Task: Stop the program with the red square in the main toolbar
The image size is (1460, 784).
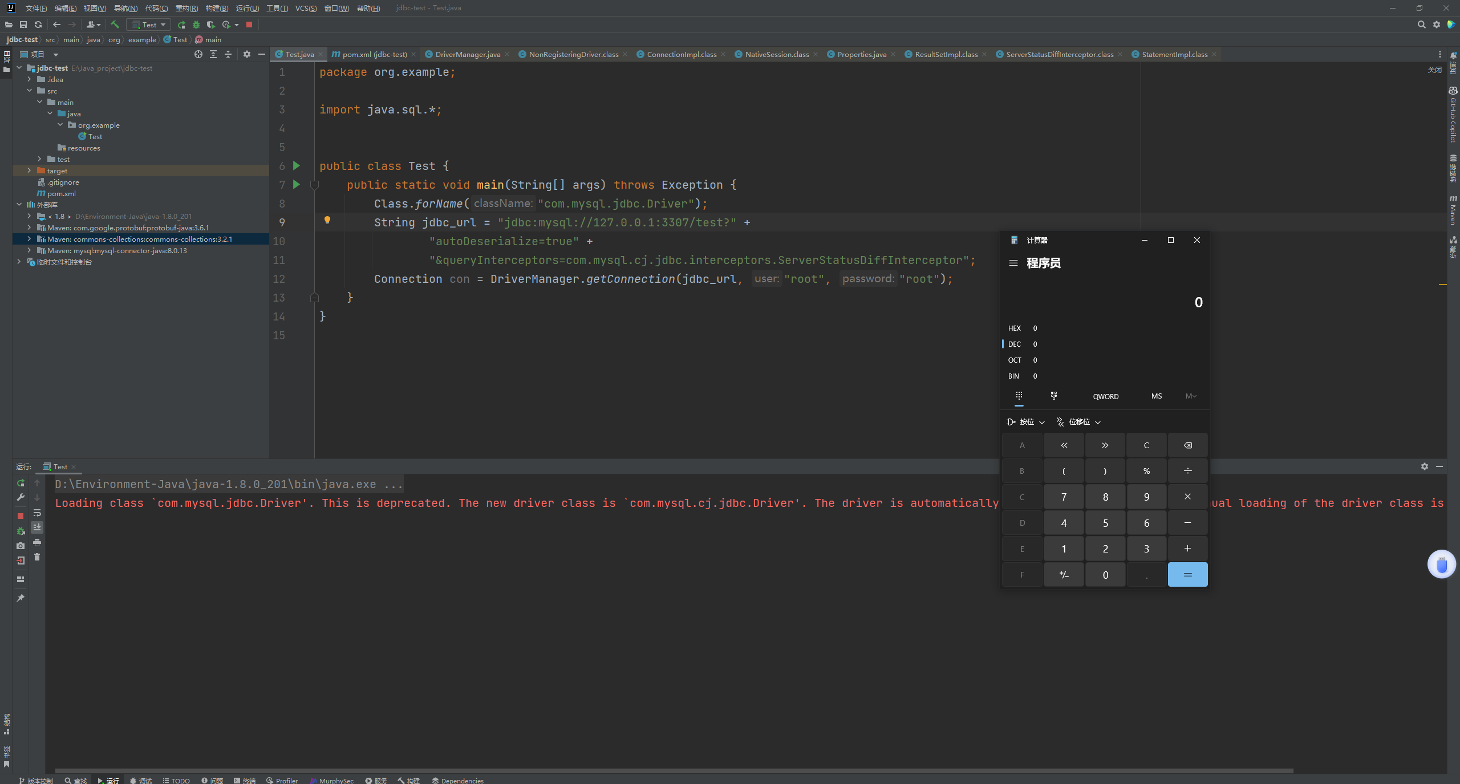Action: point(249,25)
